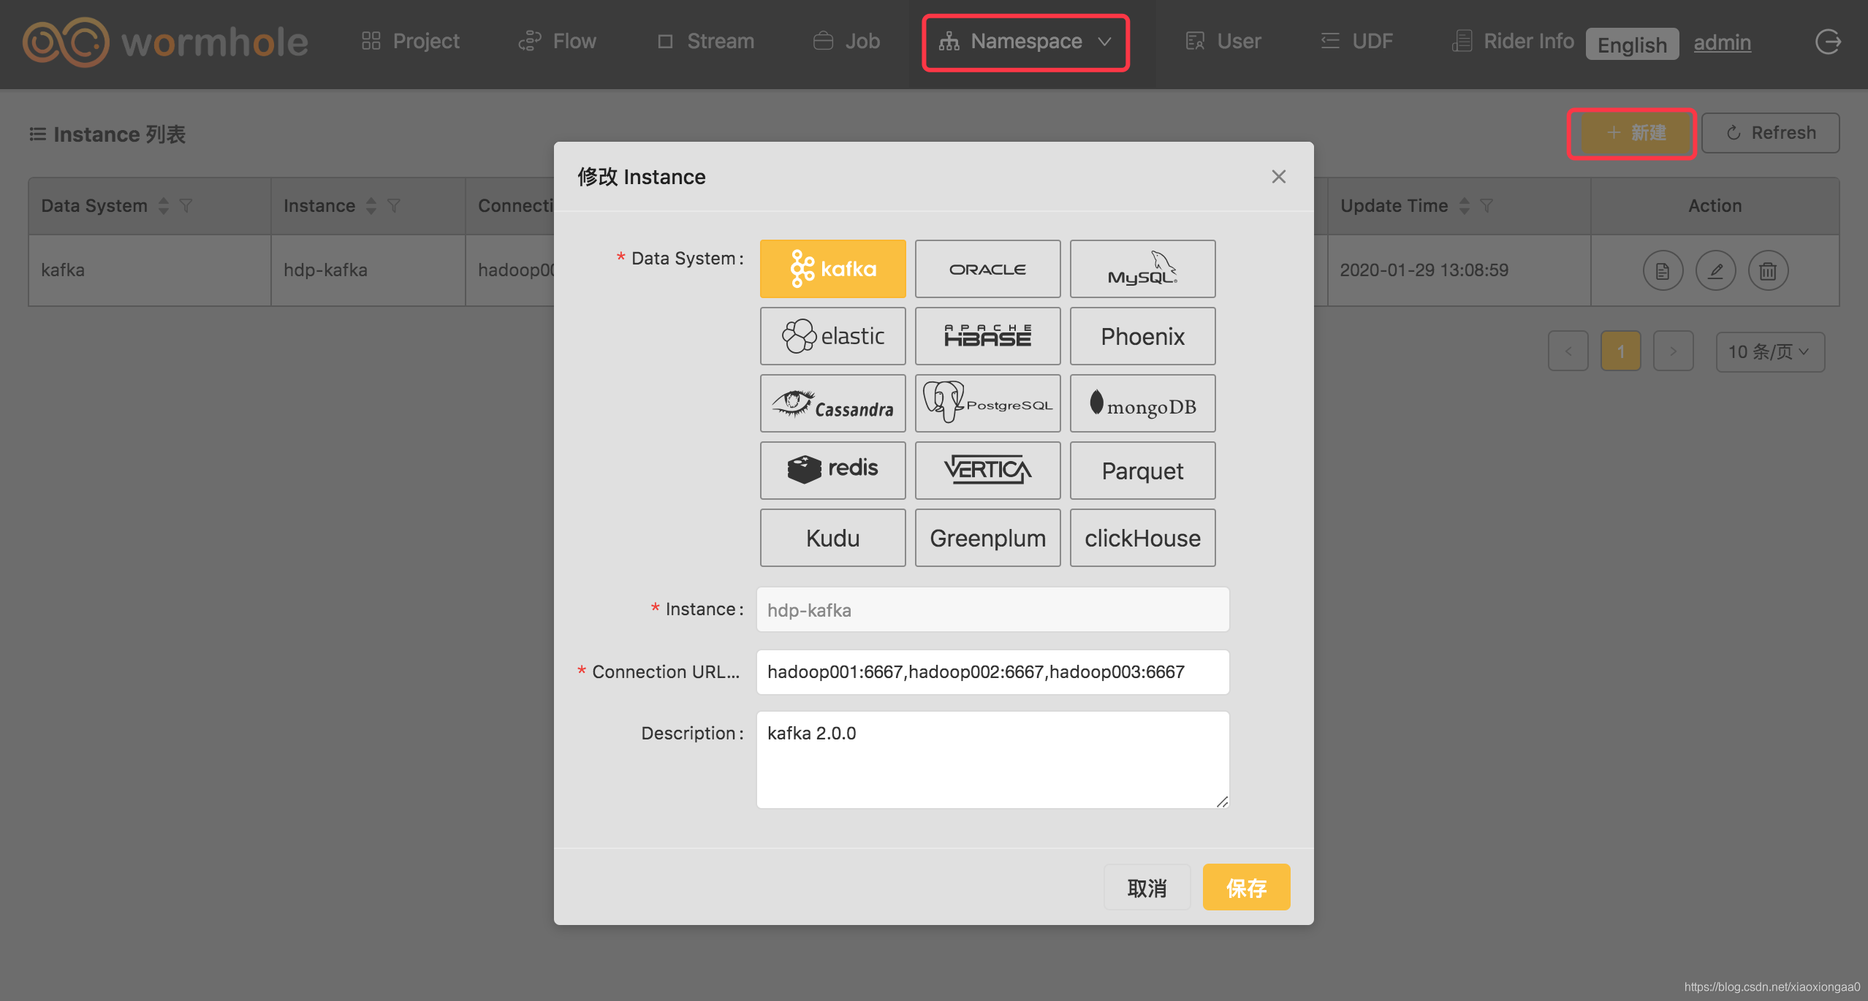Click the 保存 save button

click(x=1246, y=888)
